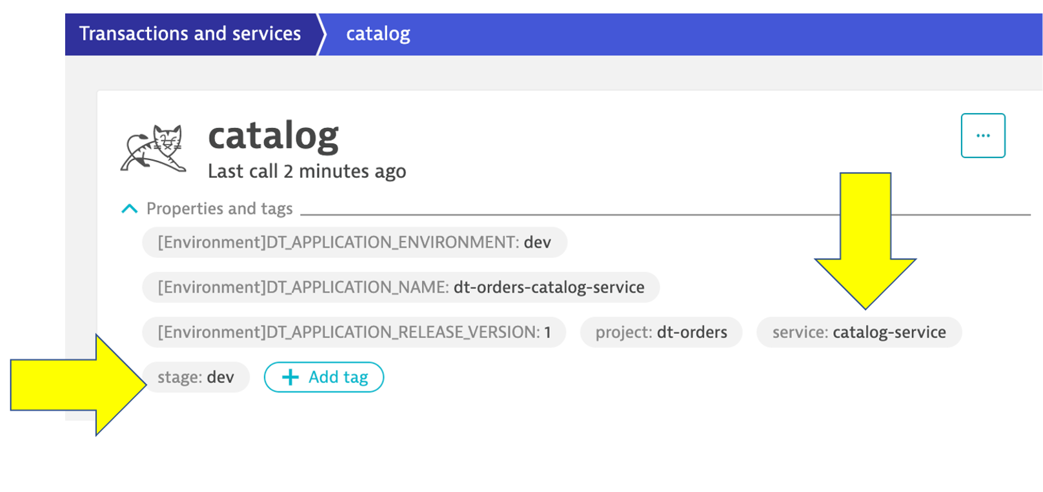
Task: Click the Add tag button label
Action: coord(338,377)
